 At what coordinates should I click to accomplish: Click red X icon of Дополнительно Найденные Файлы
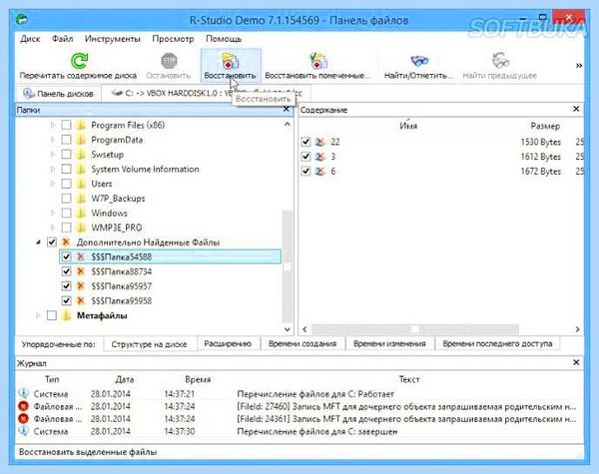66,242
